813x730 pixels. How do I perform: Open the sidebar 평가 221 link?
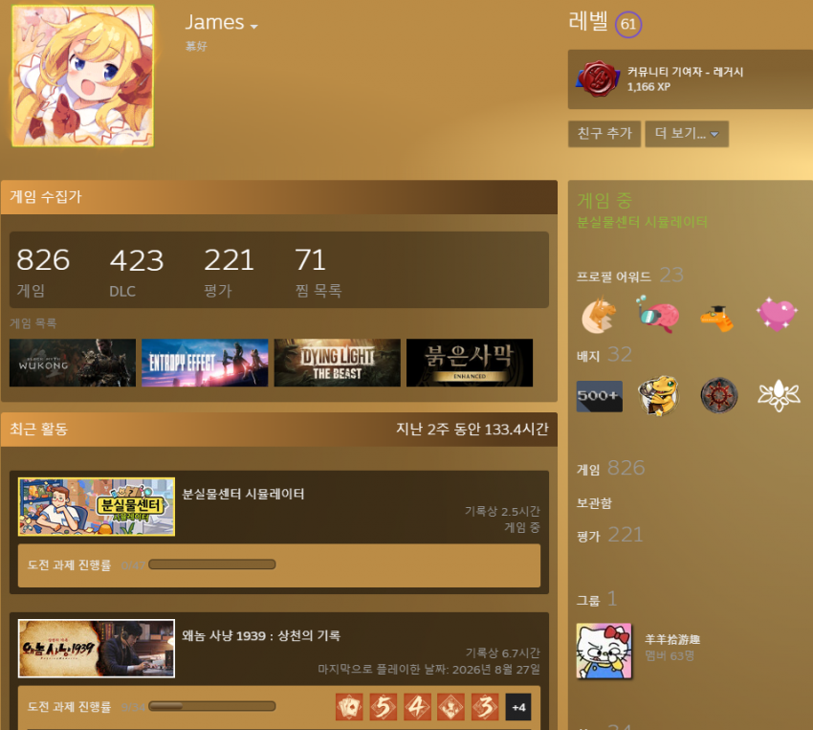[x=610, y=535]
